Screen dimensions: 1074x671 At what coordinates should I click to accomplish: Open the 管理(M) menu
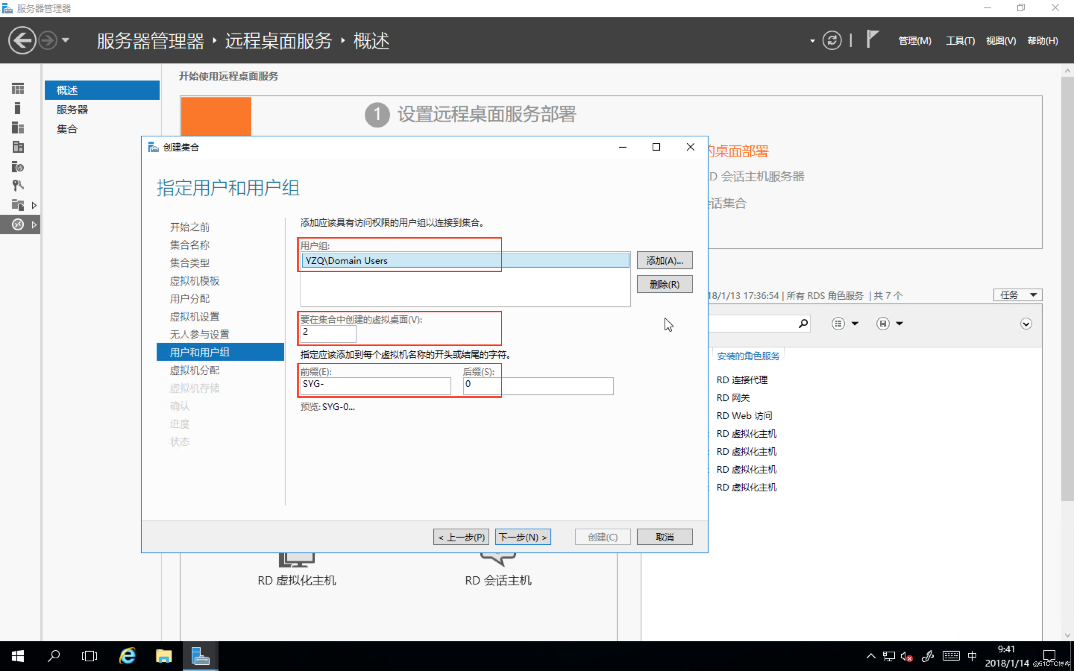click(915, 41)
